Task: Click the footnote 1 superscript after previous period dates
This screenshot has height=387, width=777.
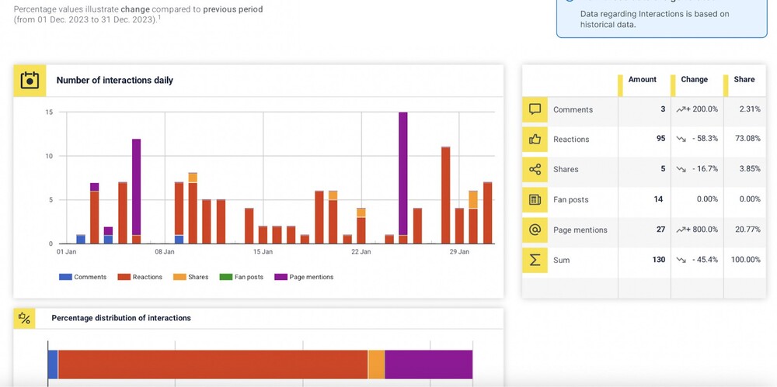Action: (x=159, y=17)
